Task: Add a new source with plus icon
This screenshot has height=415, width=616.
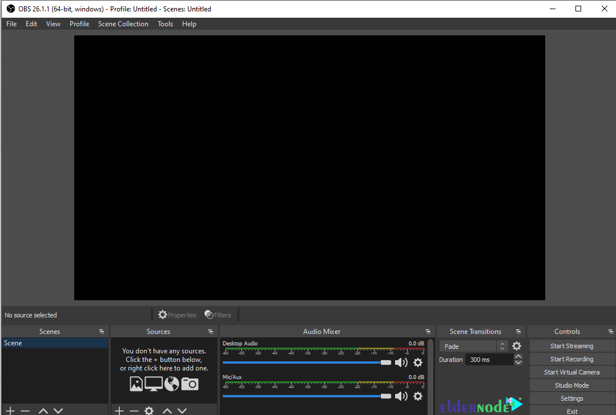Action: (119, 410)
